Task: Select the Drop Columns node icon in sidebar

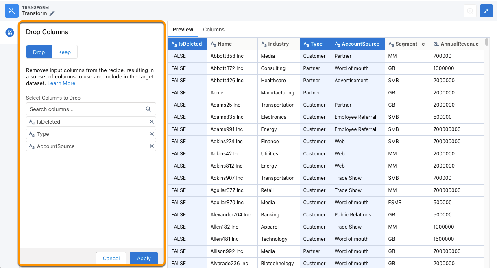Action: [9, 33]
